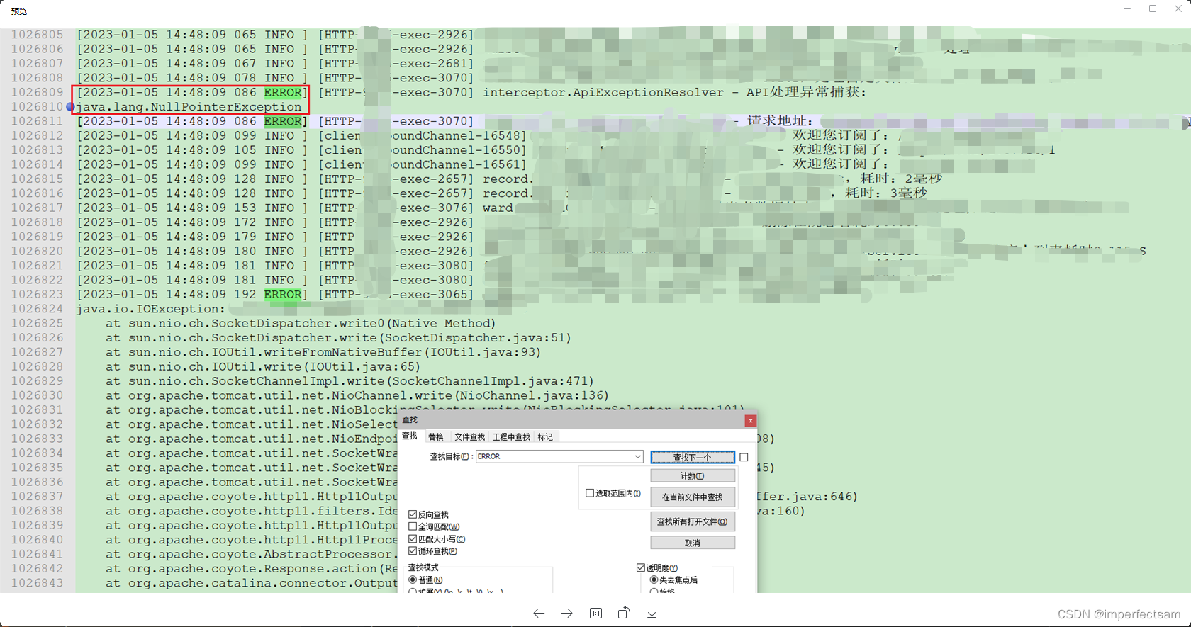Expand the 查找目标 search history dropdown
Image resolution: width=1191 pixels, height=627 pixels.
coord(638,457)
